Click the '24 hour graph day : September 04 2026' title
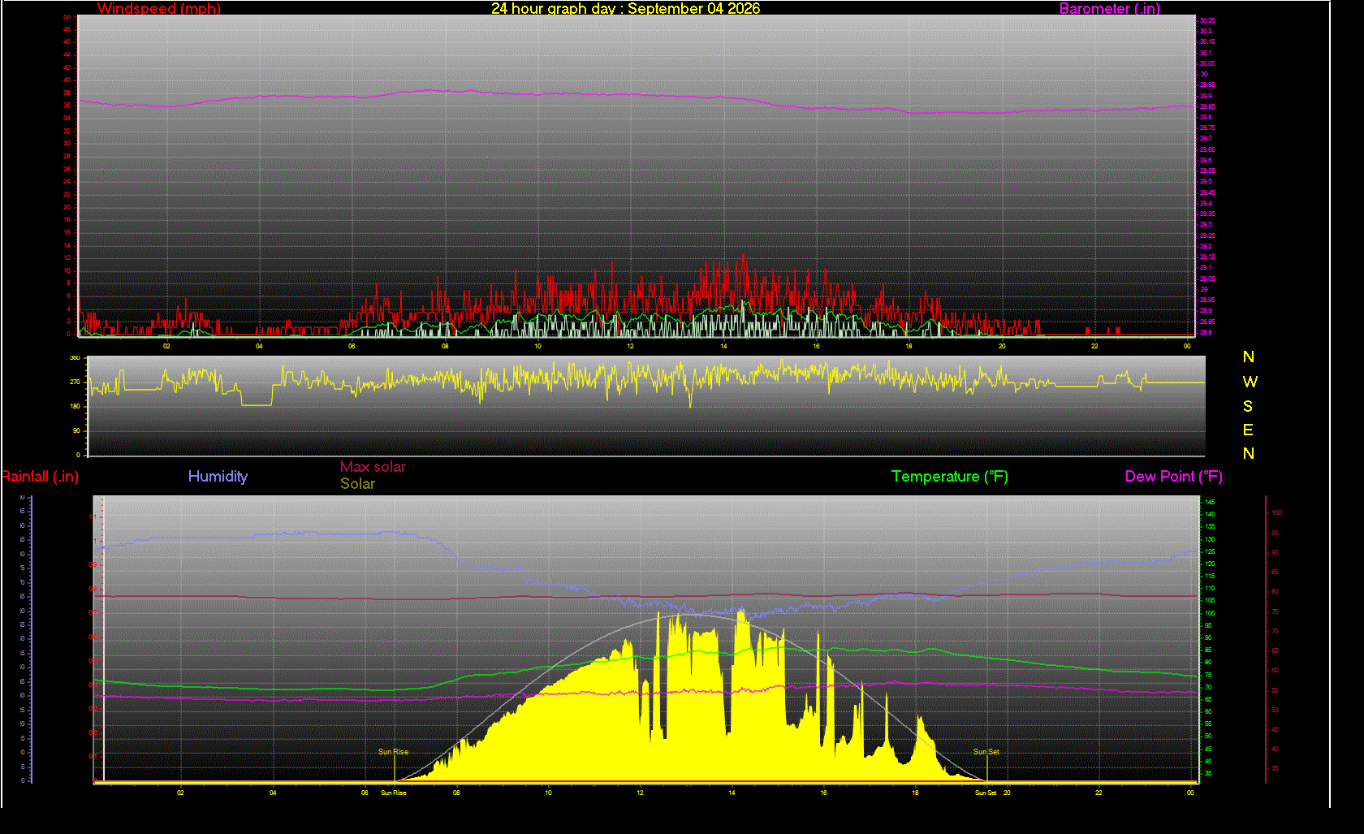The height and width of the screenshot is (834, 1364). point(626,9)
